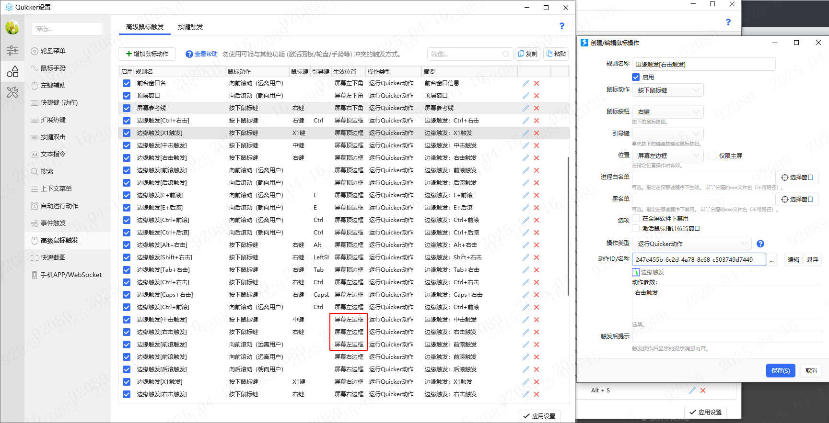This screenshot has width=829, height=423.
Task: Delete the 边缘触发[Tab+右击] rule via red X
Action: 537,270
